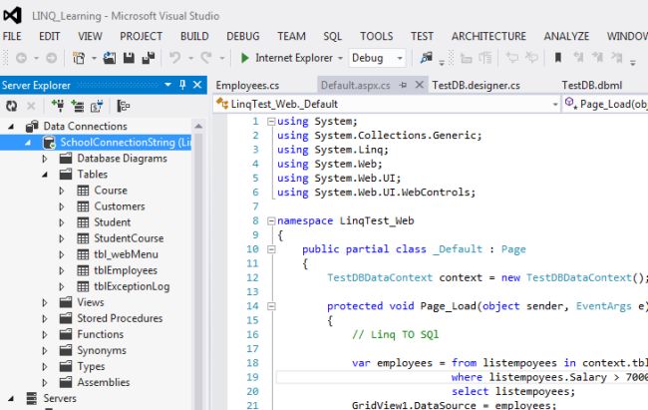Collapse the Servers node
This screenshot has width=648, height=410.
click(11, 399)
